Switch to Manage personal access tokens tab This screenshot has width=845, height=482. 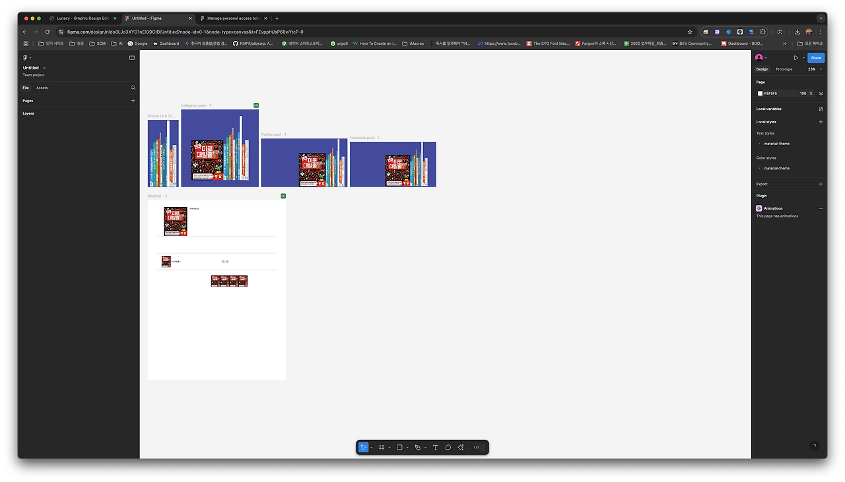(x=234, y=18)
